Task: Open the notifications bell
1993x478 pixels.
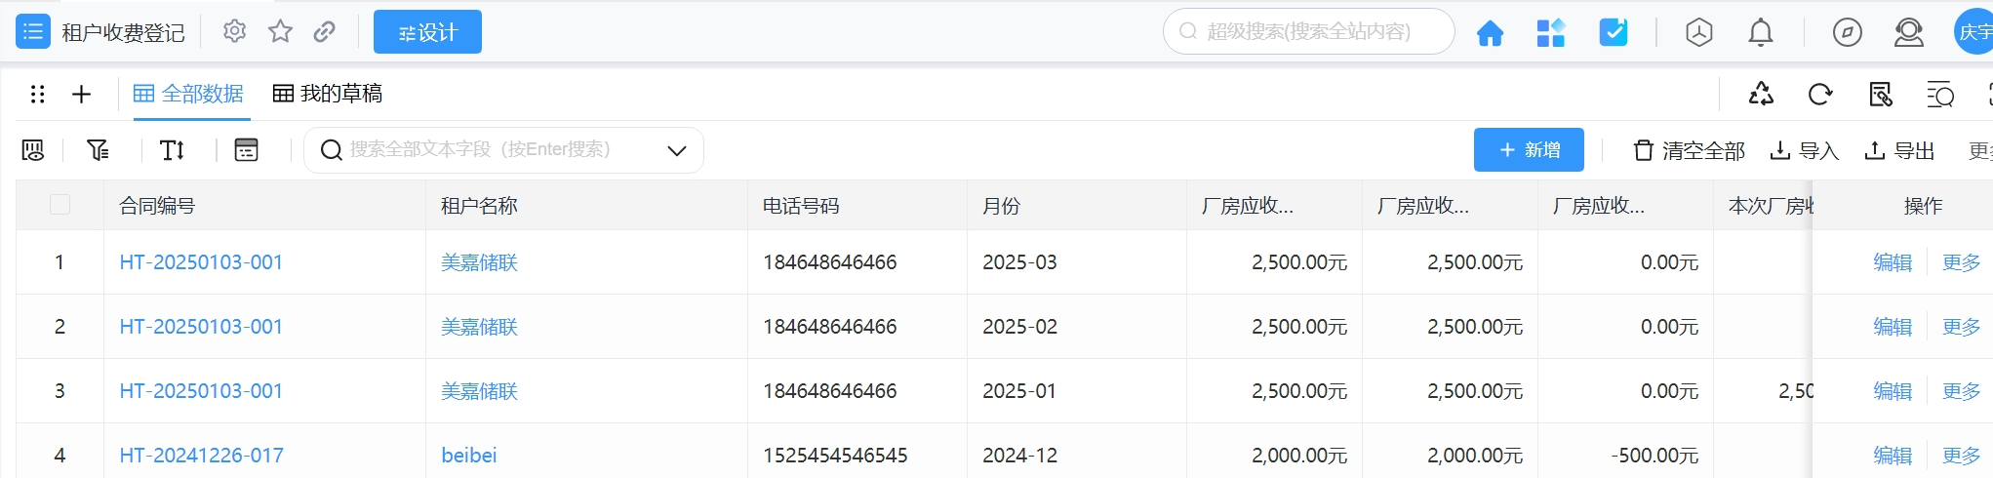Action: coord(1760,32)
